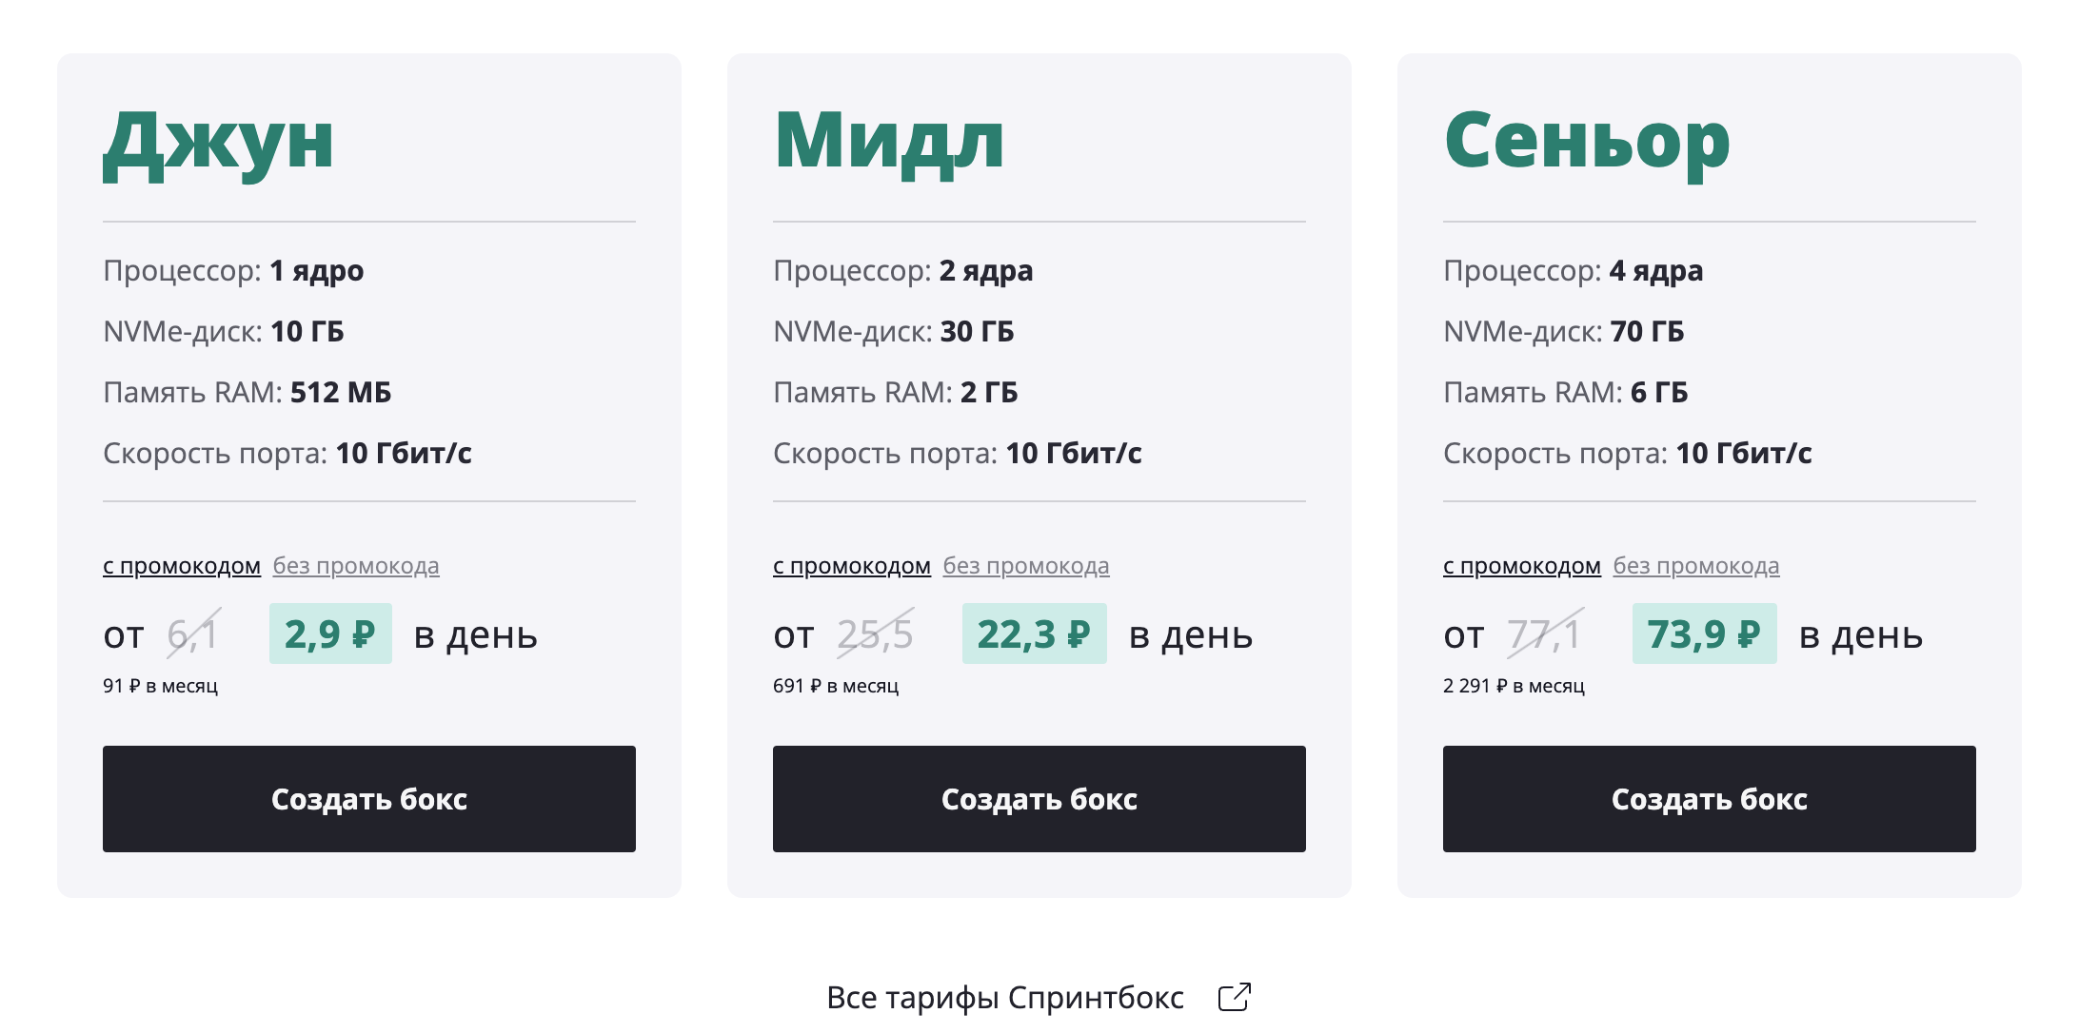Click Создать бокс button on Сеньор plan
2079x1033 pixels.
pyautogui.click(x=1709, y=798)
